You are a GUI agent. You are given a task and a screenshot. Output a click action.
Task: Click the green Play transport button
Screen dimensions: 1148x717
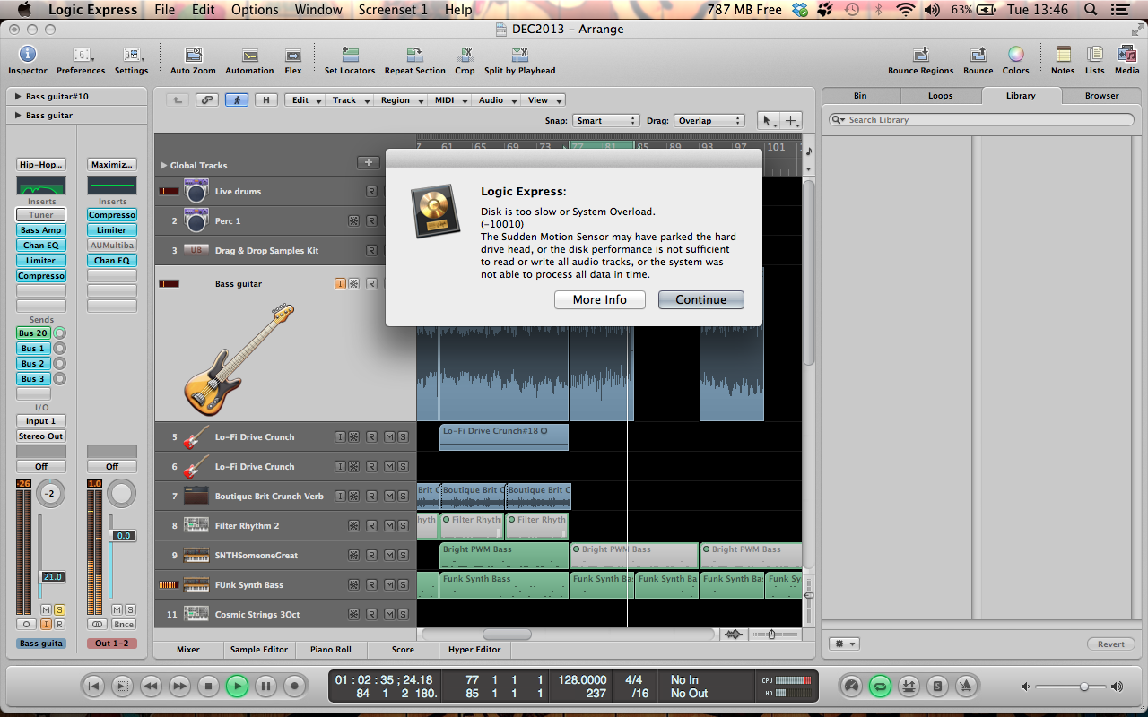pyautogui.click(x=237, y=687)
